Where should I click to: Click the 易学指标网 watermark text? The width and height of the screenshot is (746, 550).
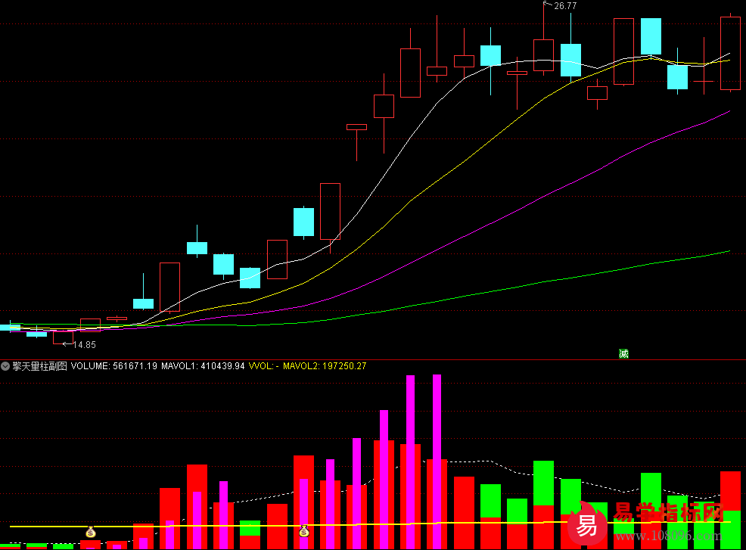(x=669, y=514)
